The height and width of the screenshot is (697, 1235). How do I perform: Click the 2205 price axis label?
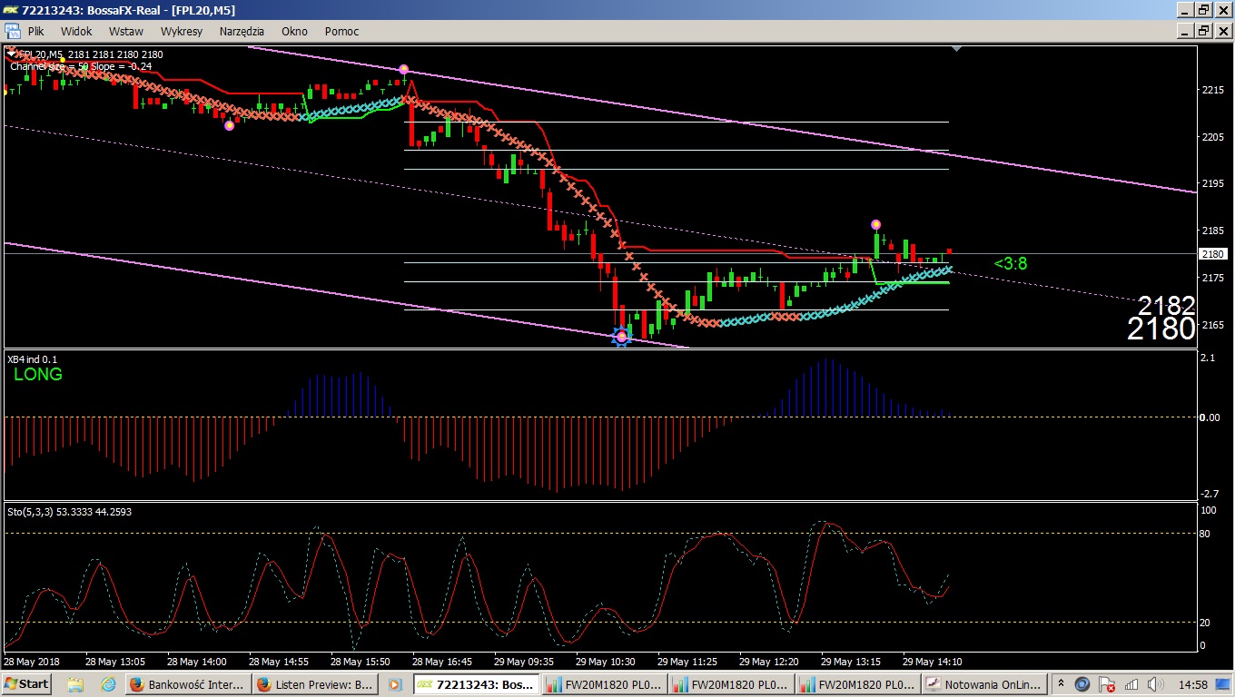tap(1213, 137)
